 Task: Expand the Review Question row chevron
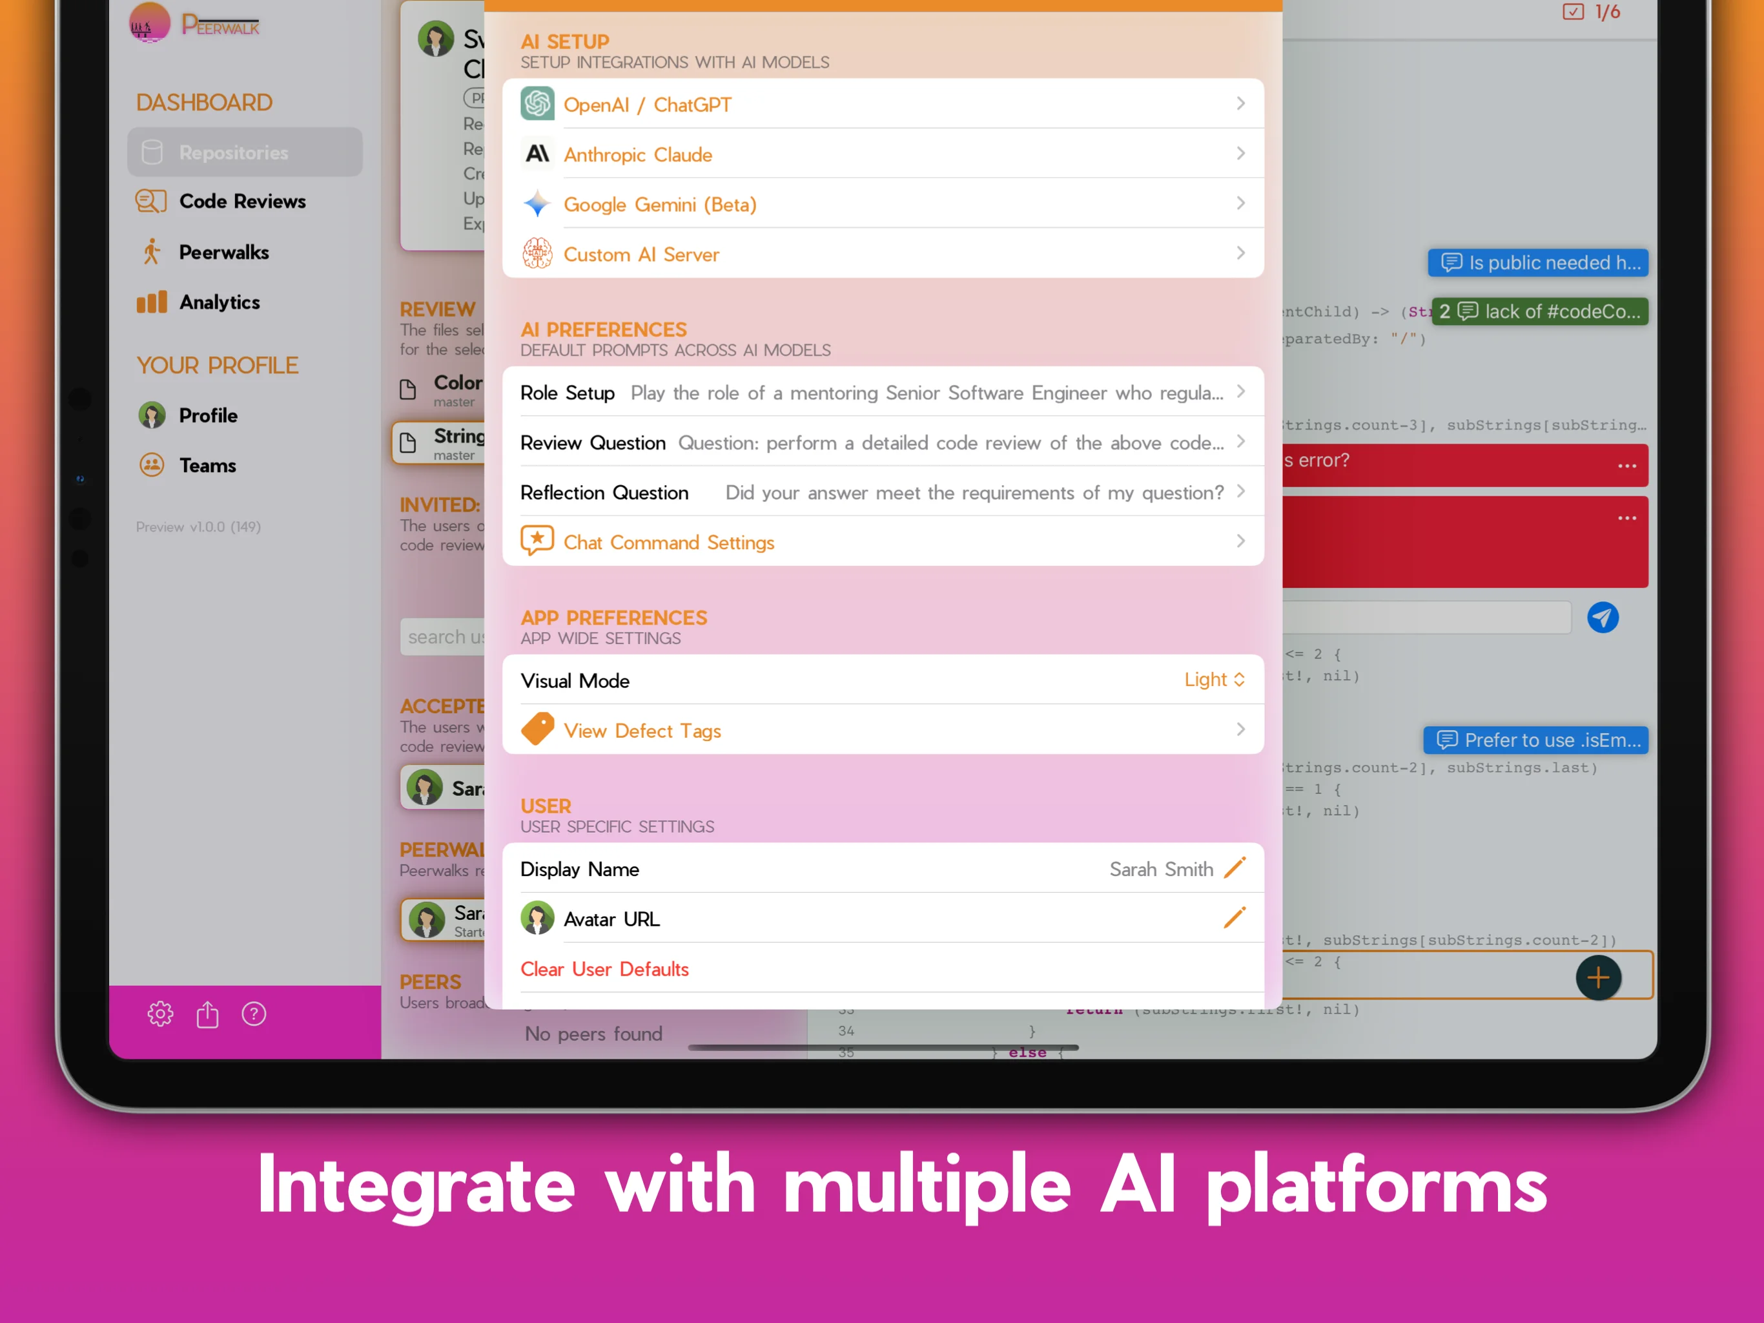[1241, 441]
